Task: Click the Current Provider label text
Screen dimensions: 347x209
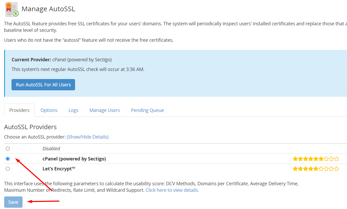Action: pyautogui.click(x=31, y=59)
